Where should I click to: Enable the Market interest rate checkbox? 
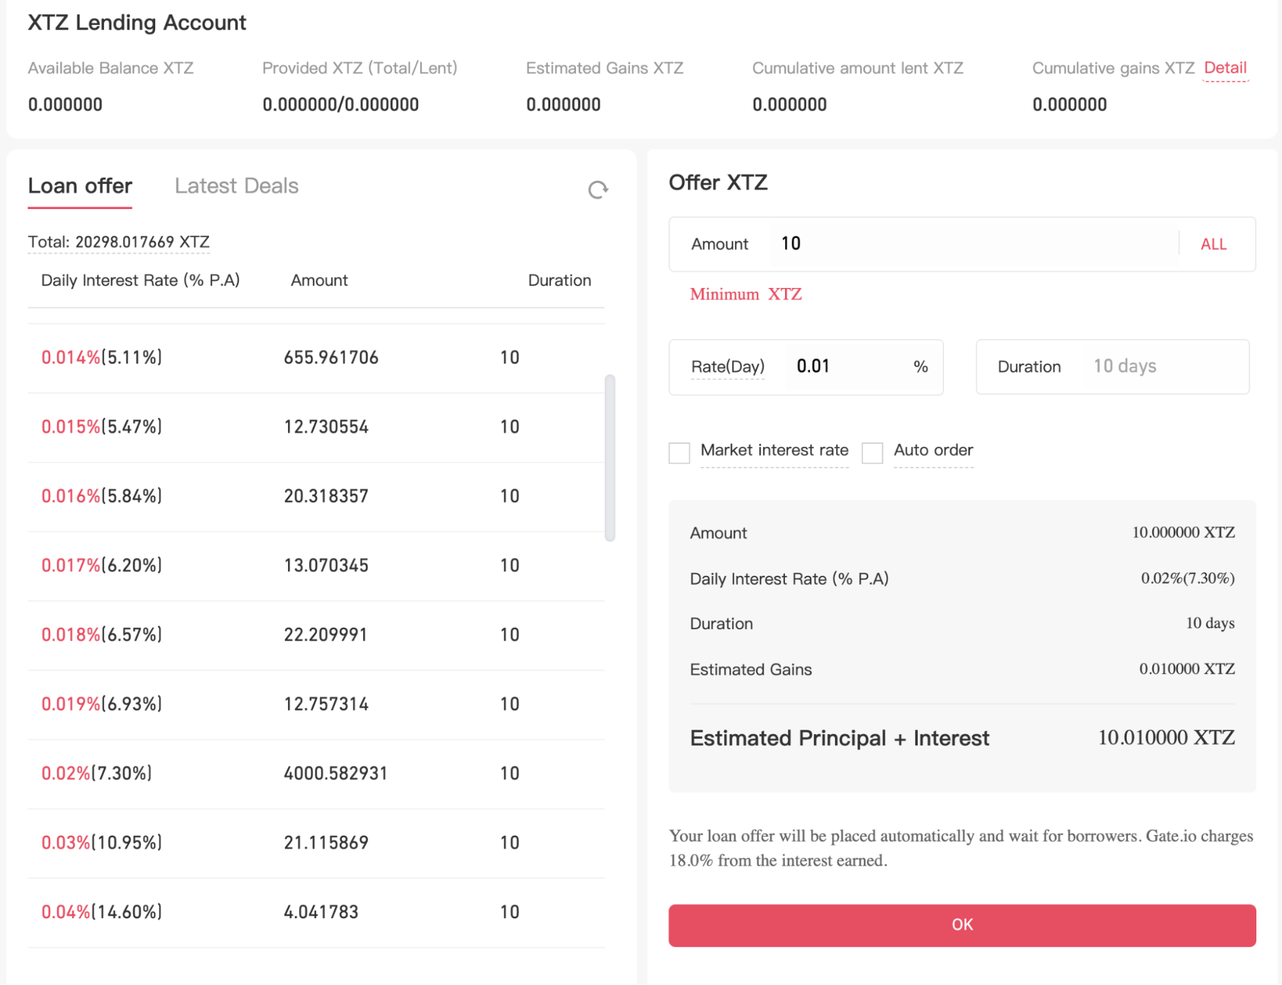679,453
